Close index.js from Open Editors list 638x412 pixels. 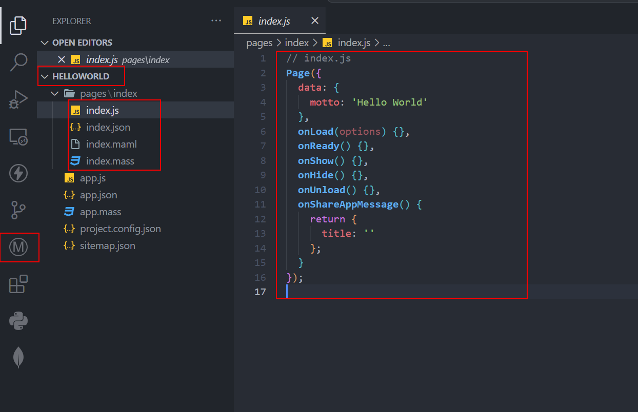(x=62, y=59)
